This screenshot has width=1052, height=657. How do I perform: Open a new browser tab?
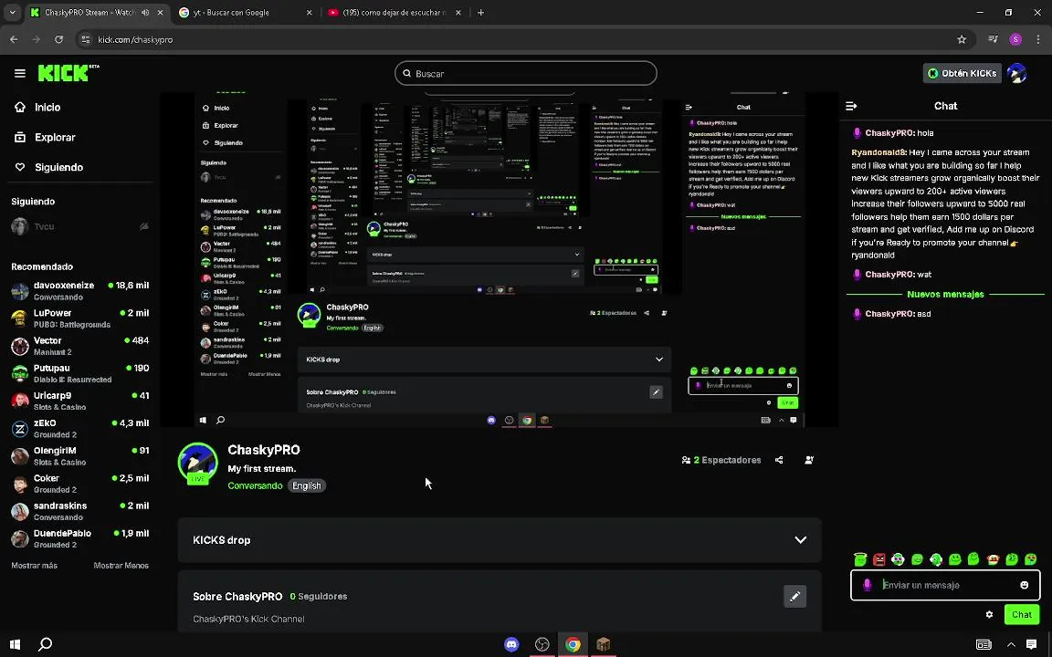tap(480, 13)
